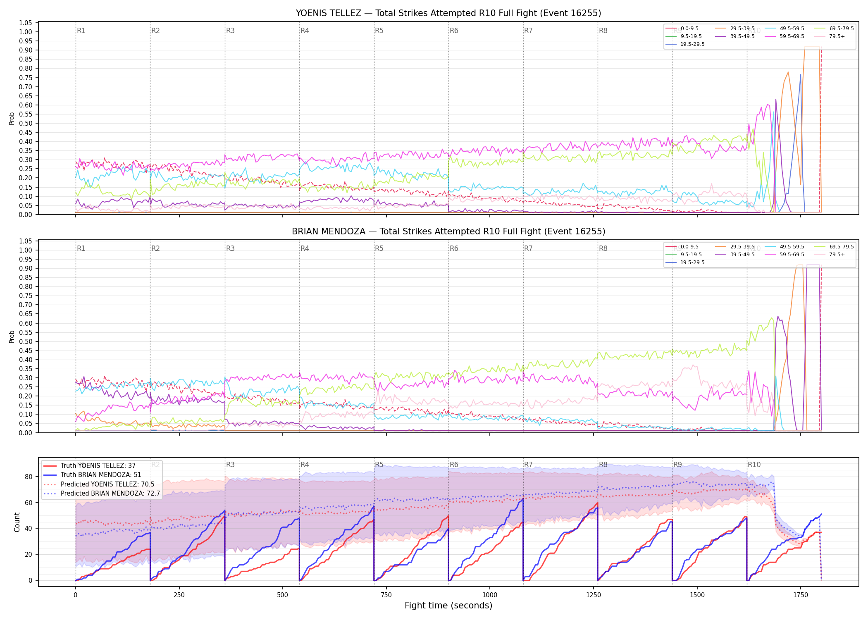Click the 0.50 tick in the Tellez chart
Screen dimensions: 868x620
(26, 123)
